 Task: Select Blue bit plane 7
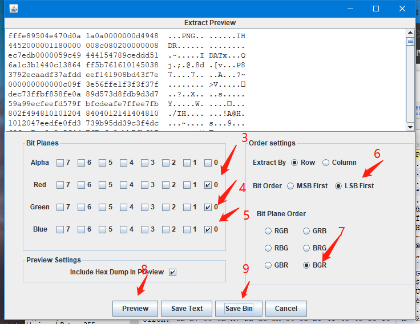click(60, 229)
